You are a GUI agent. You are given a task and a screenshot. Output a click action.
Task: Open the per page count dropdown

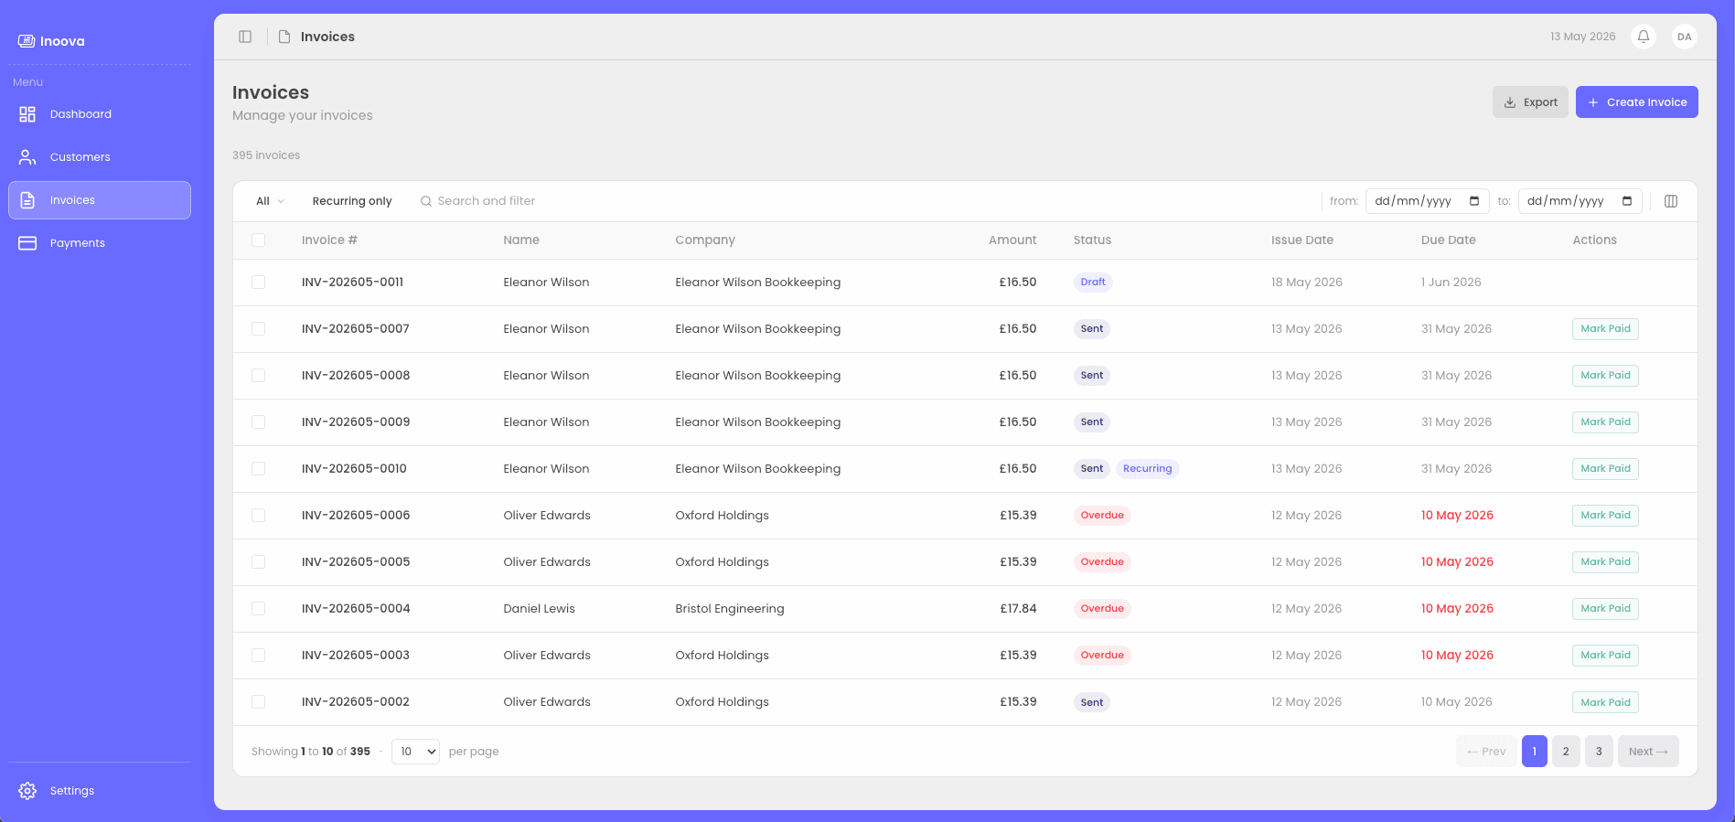tap(416, 752)
